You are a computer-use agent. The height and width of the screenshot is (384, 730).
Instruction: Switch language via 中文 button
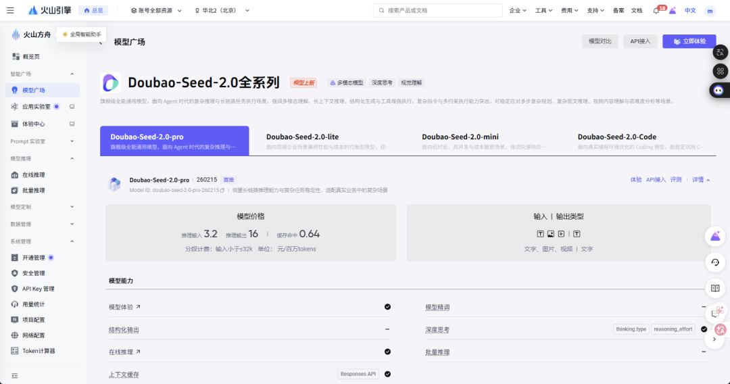(x=690, y=10)
